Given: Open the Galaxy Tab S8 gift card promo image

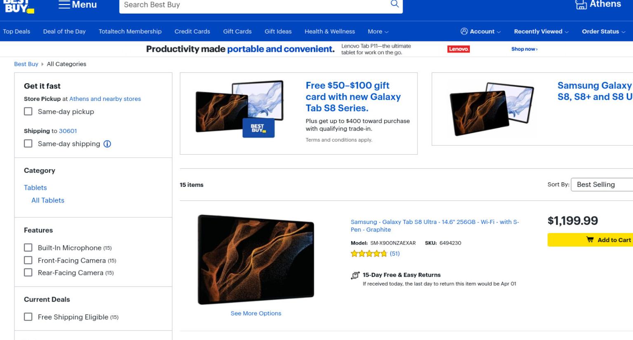Looking at the screenshot, I should (x=239, y=109).
